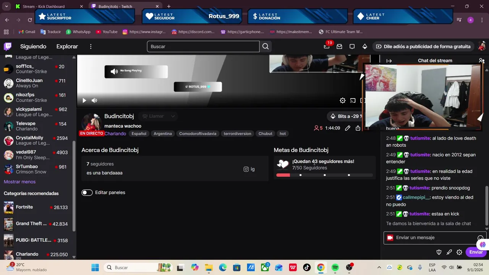Click the left sidebar scrollbar
Image resolution: width=489 pixels, height=275 pixels.
point(74,186)
